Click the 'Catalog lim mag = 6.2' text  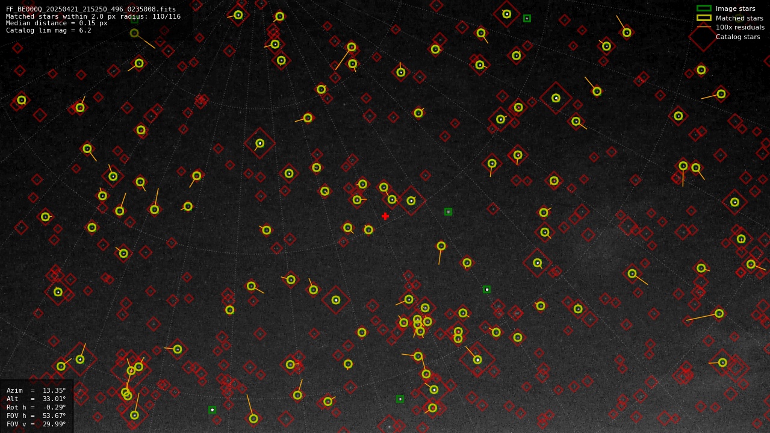coord(49,31)
